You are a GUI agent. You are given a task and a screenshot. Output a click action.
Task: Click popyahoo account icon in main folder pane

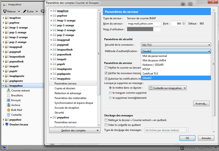7,120
